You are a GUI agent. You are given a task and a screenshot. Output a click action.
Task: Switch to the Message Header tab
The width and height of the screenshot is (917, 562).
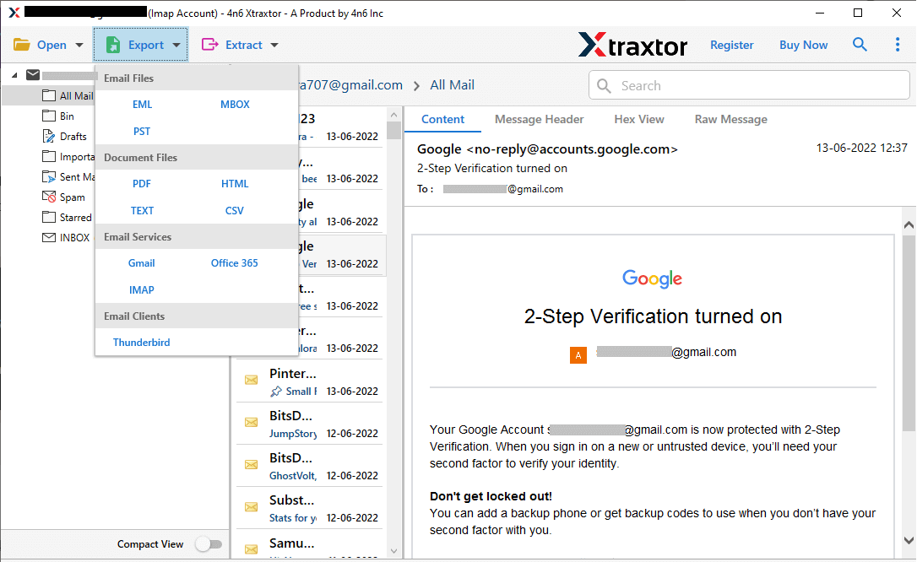coord(539,119)
